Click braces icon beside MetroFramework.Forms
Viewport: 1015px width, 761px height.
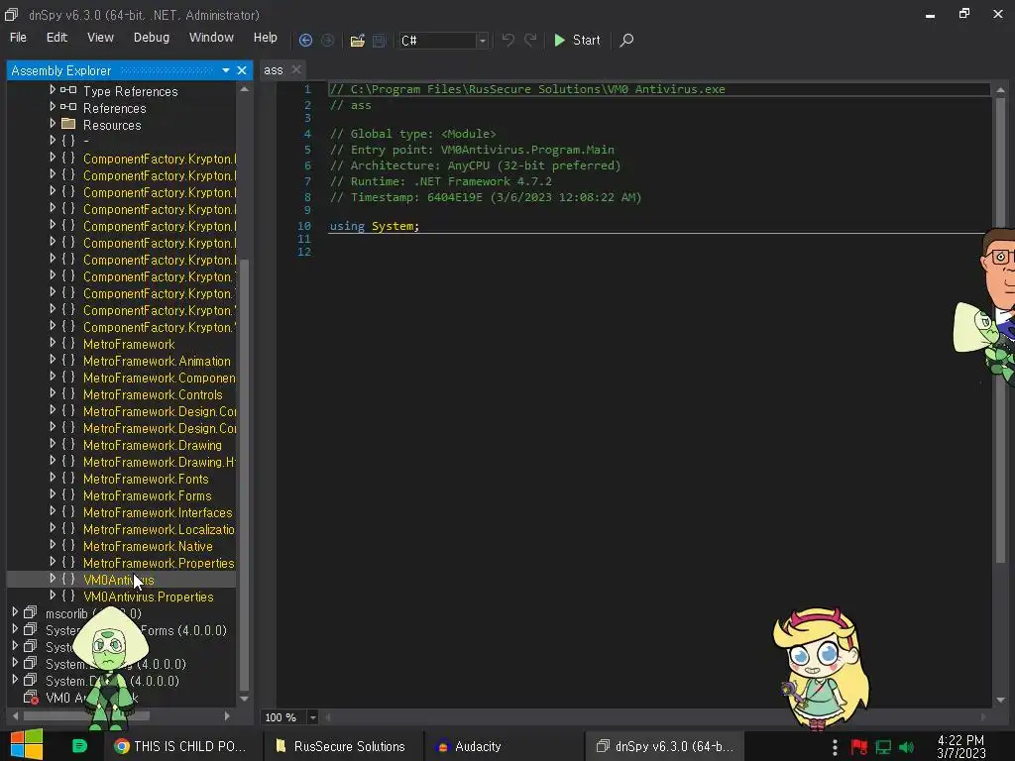tap(68, 495)
